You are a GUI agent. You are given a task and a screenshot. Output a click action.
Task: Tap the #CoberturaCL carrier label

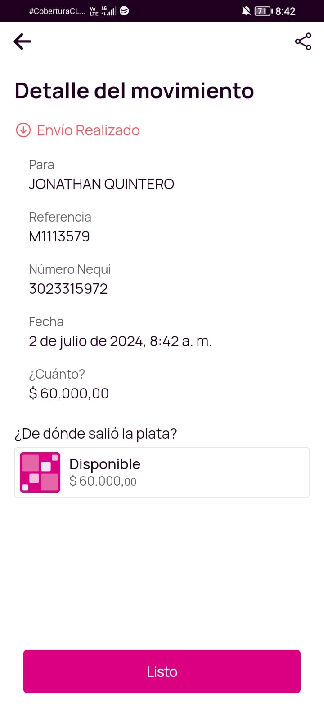(x=57, y=11)
